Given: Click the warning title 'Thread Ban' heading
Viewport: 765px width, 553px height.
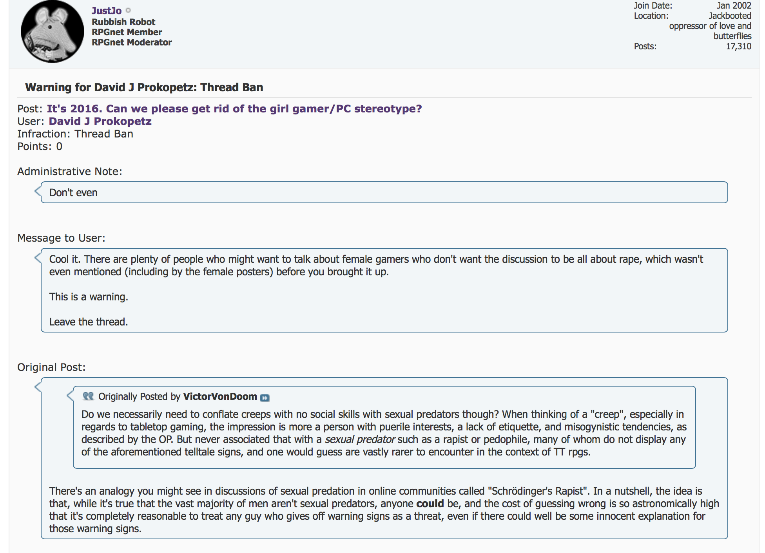Looking at the screenshot, I should pyautogui.click(x=144, y=87).
